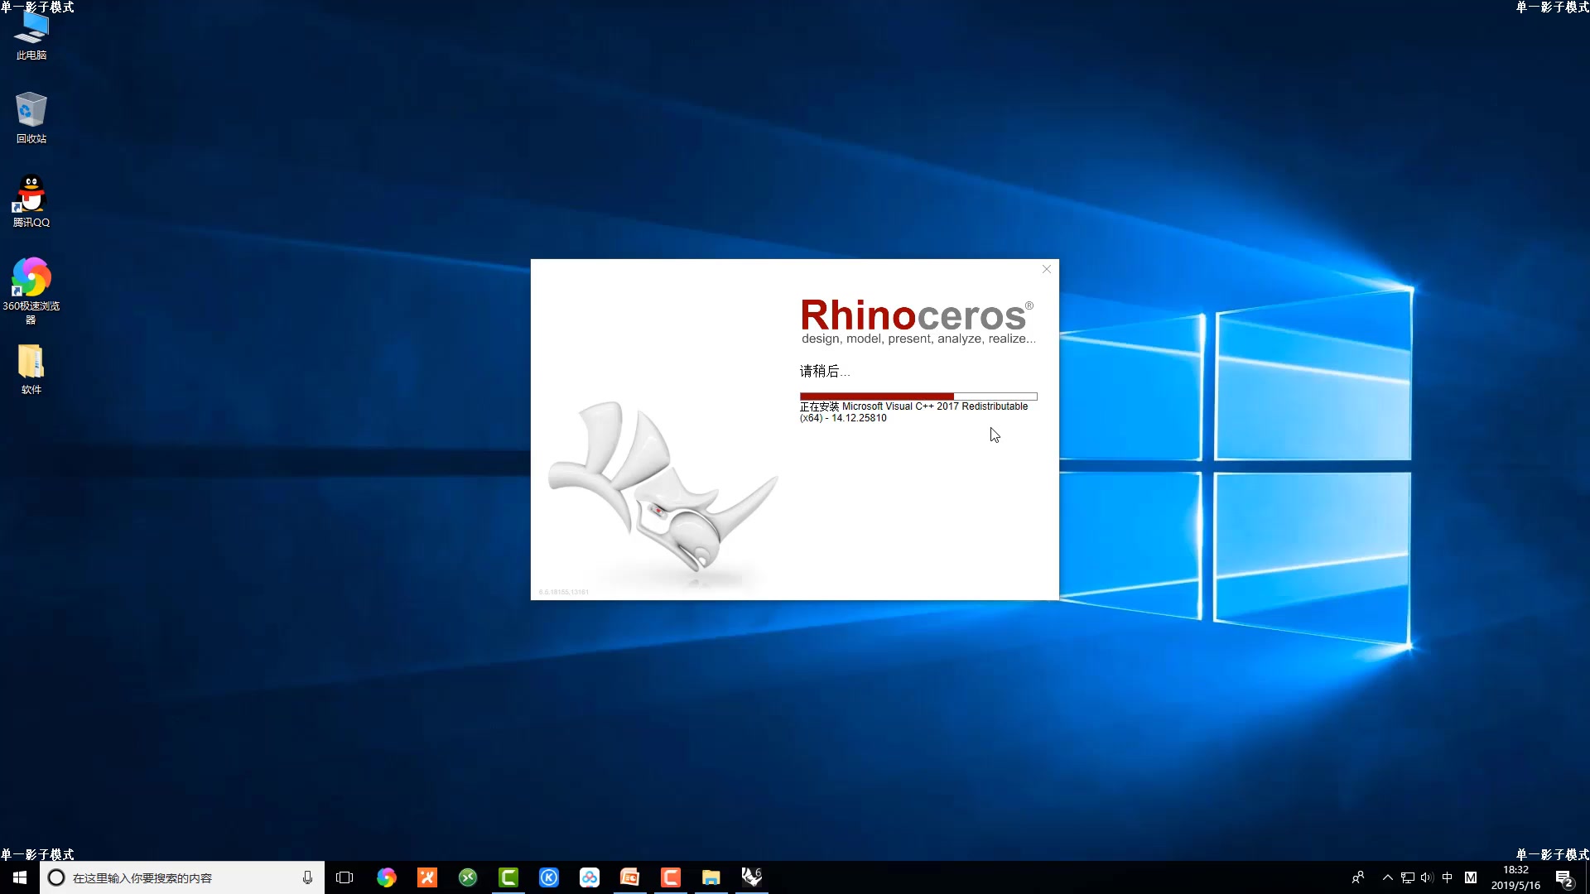Click the Rhinoceros installation progress bar

[918, 397]
